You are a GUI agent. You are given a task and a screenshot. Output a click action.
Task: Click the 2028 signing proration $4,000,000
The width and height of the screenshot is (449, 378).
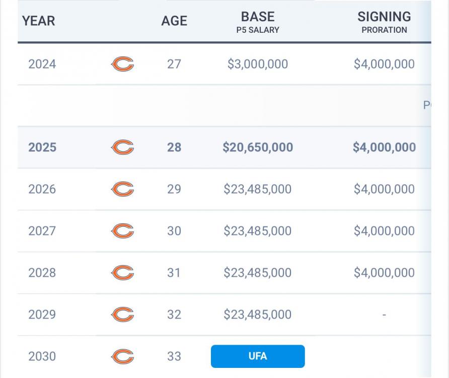pos(384,273)
